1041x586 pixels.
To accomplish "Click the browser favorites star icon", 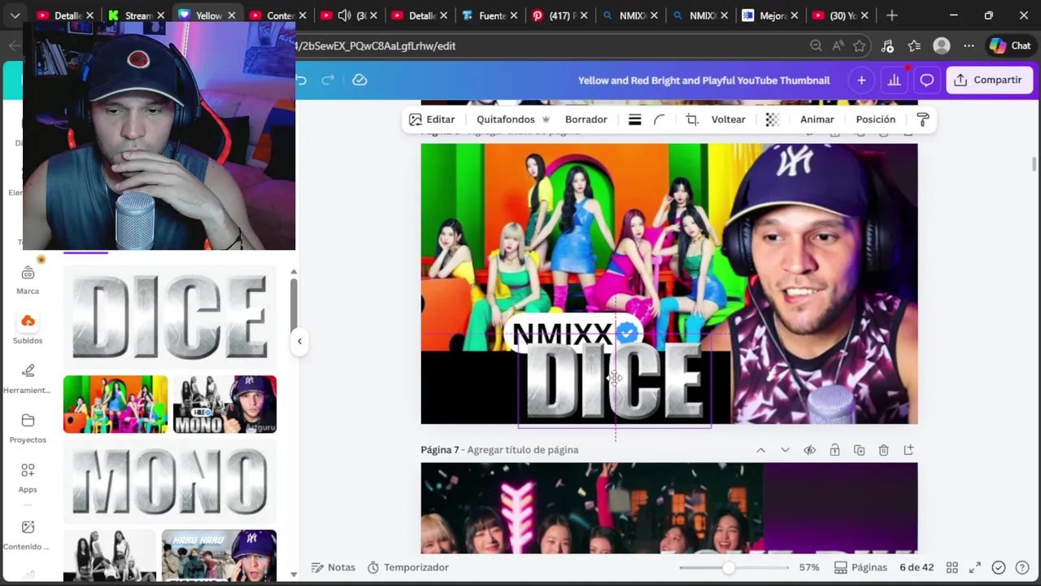I will click(x=860, y=46).
